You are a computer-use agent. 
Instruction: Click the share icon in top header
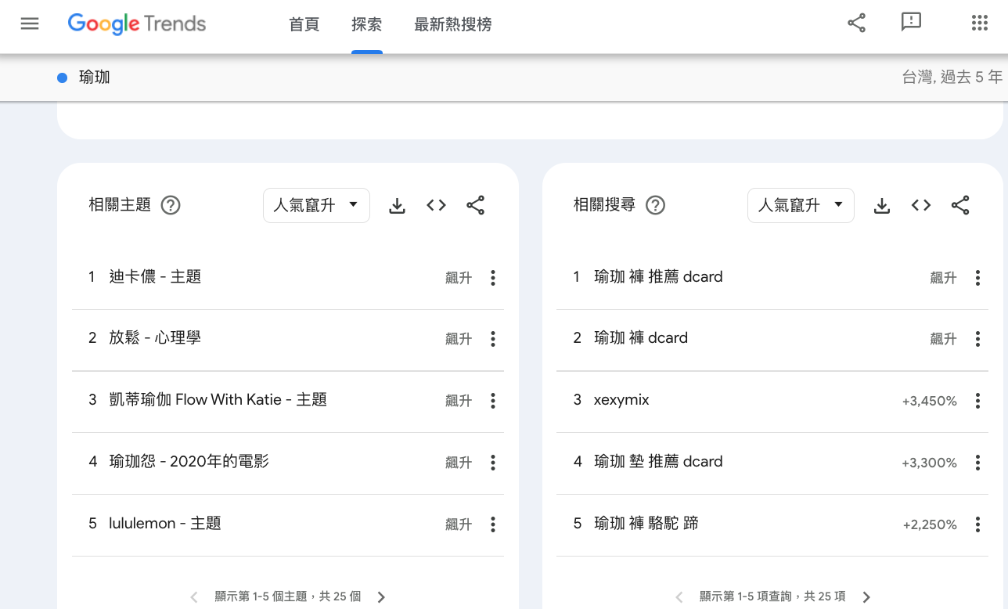pos(857,23)
